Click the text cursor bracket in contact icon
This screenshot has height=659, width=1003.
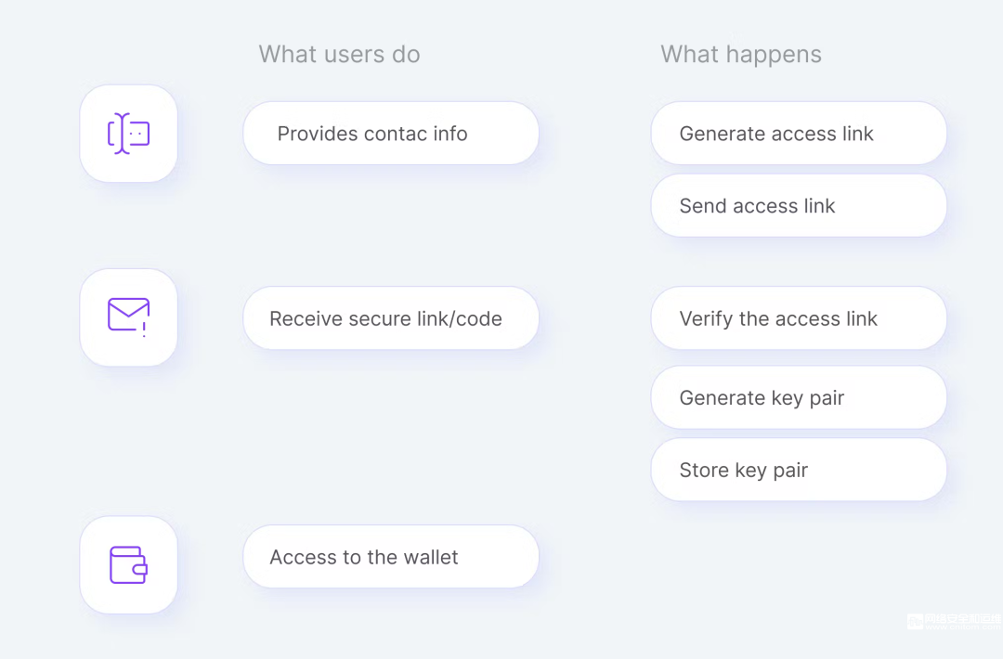coord(122,134)
